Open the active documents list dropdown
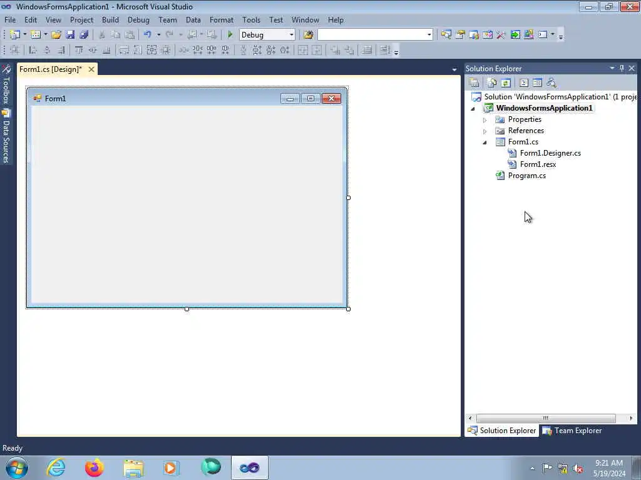The image size is (641, 480). tap(454, 70)
